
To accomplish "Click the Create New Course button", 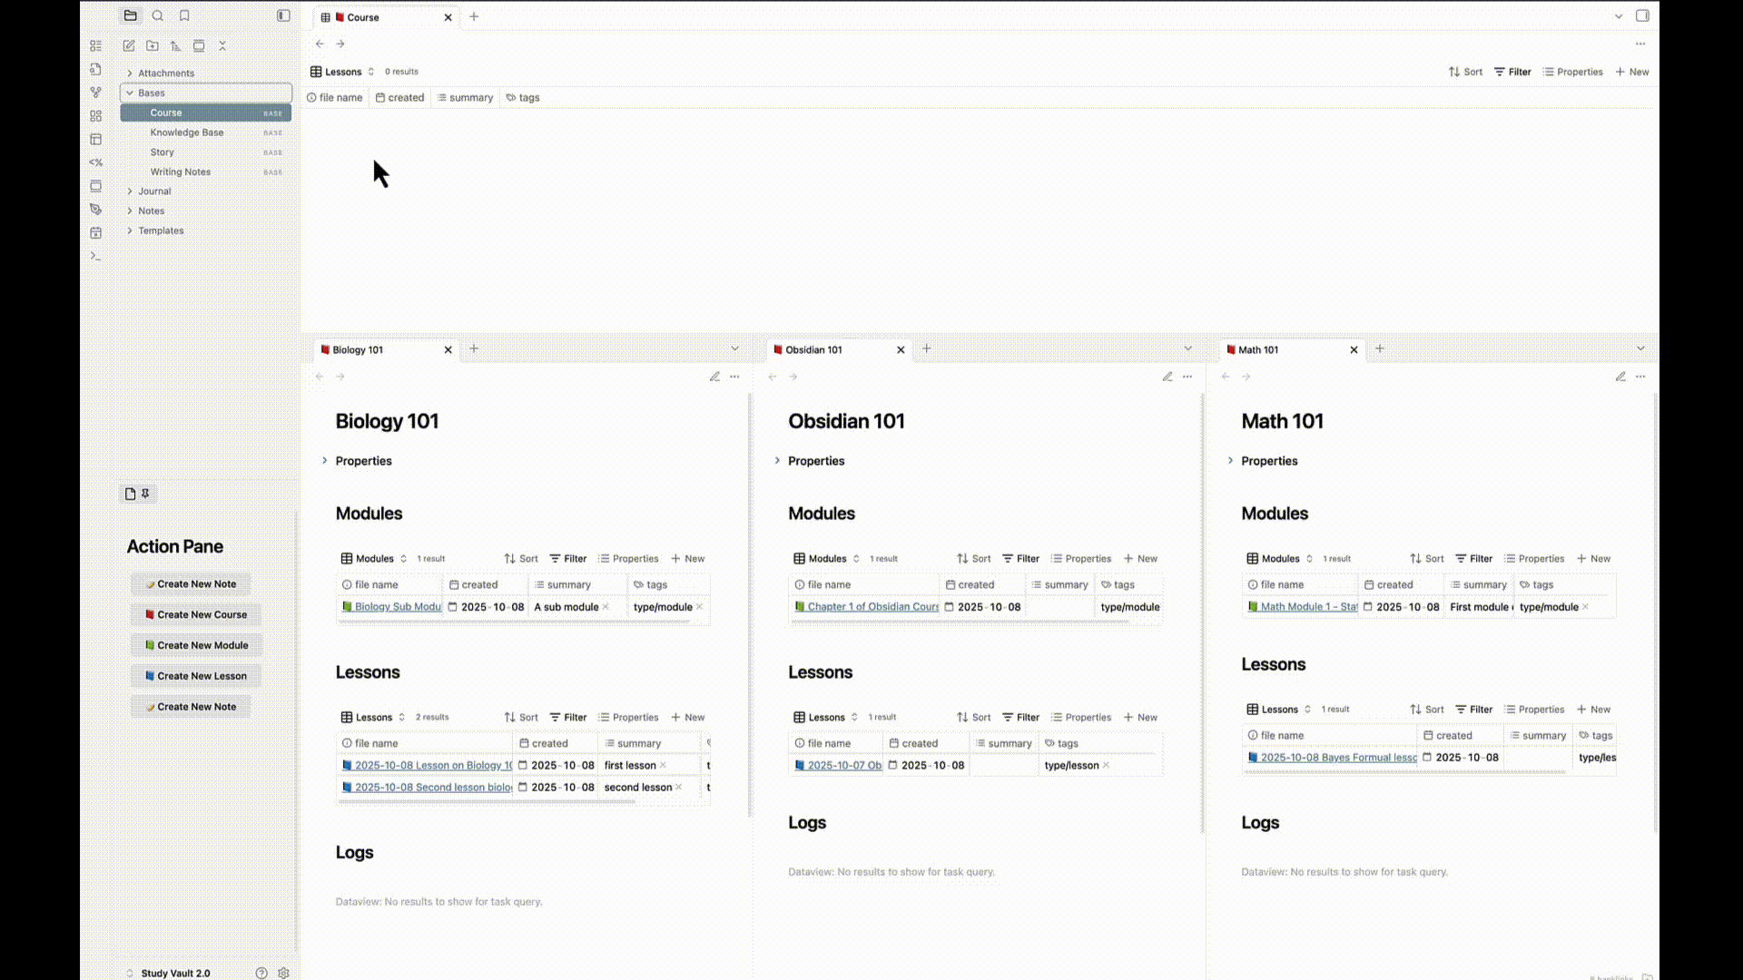I will tap(195, 614).
